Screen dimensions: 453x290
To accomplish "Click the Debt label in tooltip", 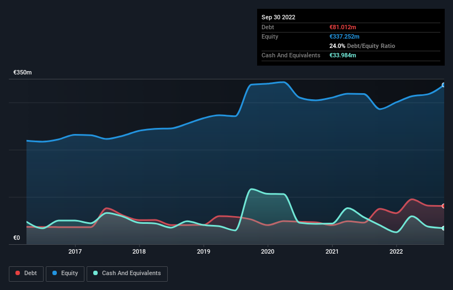I will tap(268, 27).
